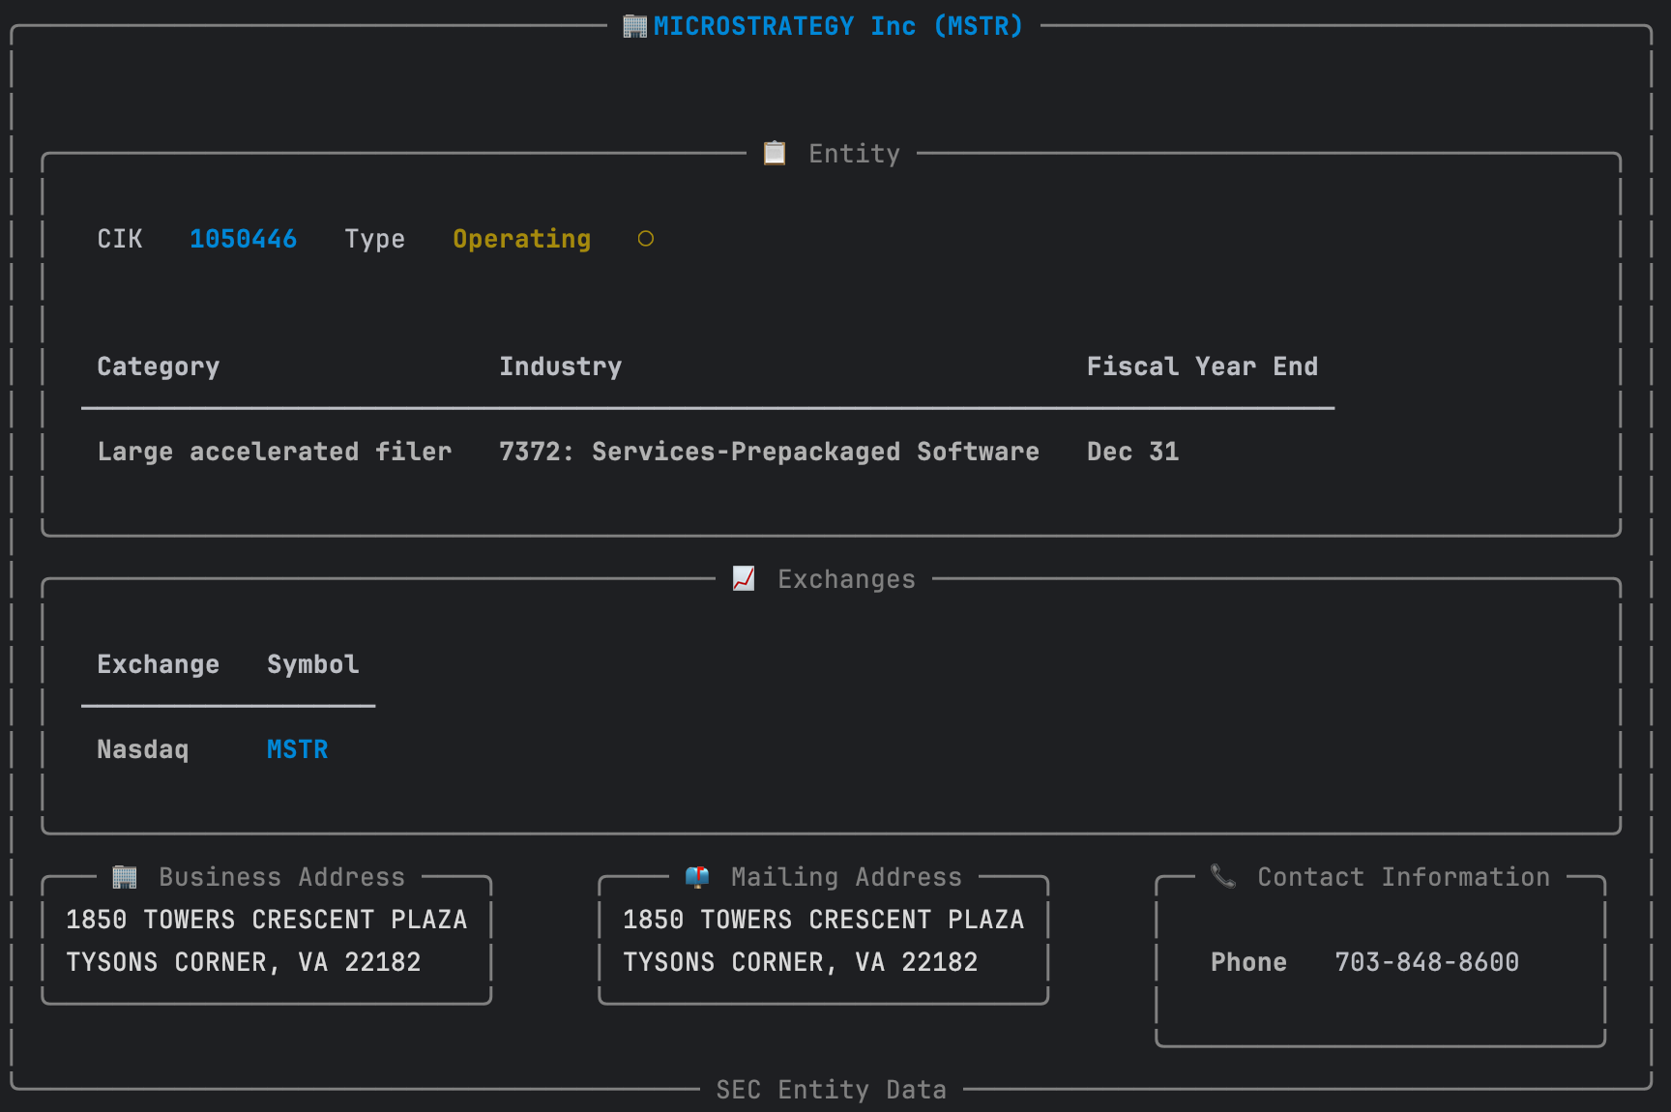Screen dimensions: 1671x1112
Task: Click the Category column header
Action: point(159,366)
